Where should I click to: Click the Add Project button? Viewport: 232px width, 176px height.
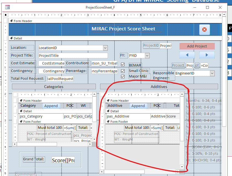click(197, 46)
